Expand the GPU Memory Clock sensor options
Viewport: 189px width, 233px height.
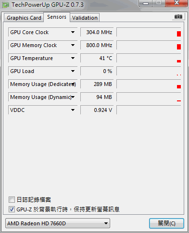(x=73, y=45)
